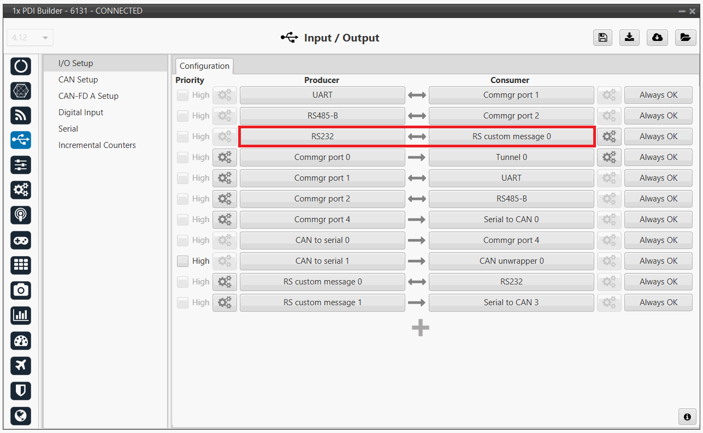The height and width of the screenshot is (433, 703).
Task: Open the gamepad icon in sidebar
Action: point(21,240)
